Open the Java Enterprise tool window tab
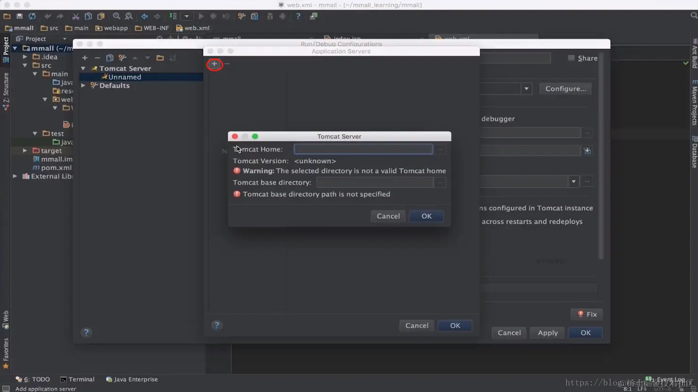This screenshot has height=392, width=698. coord(132,379)
